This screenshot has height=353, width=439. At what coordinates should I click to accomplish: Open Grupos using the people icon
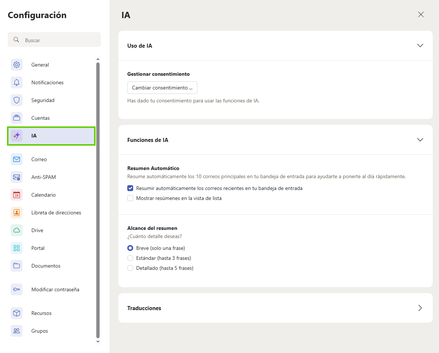click(x=17, y=331)
